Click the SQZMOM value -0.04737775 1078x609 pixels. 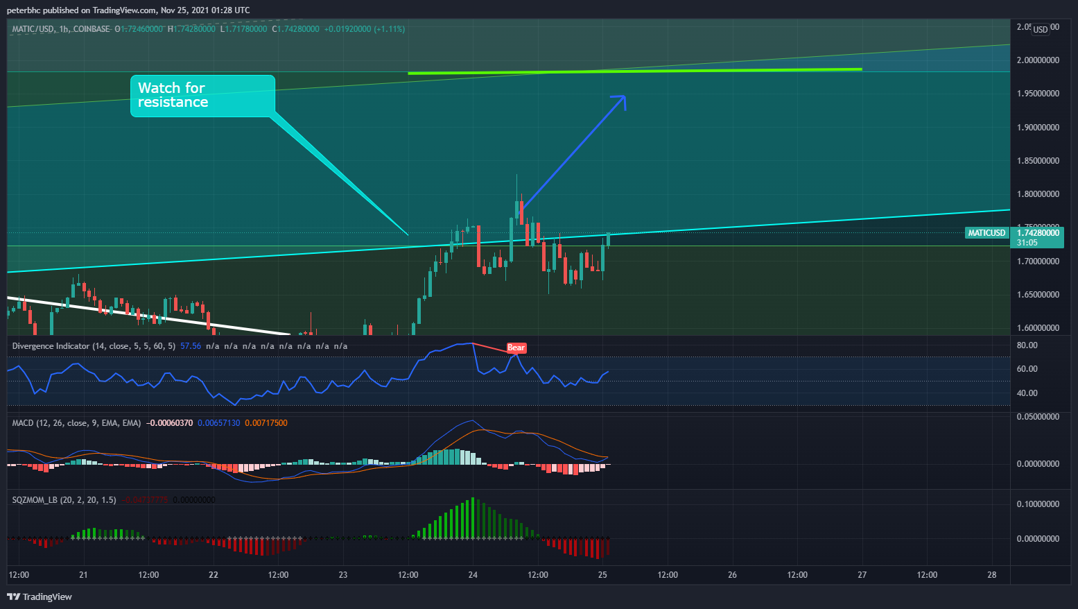tap(146, 499)
